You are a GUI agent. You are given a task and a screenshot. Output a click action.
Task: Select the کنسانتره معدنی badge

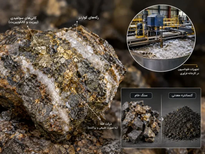tap(182, 95)
